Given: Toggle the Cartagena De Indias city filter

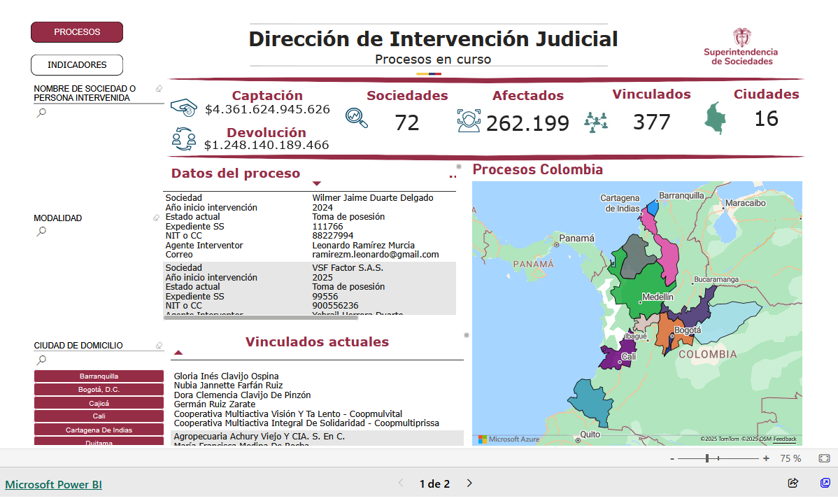Looking at the screenshot, I should [99, 430].
